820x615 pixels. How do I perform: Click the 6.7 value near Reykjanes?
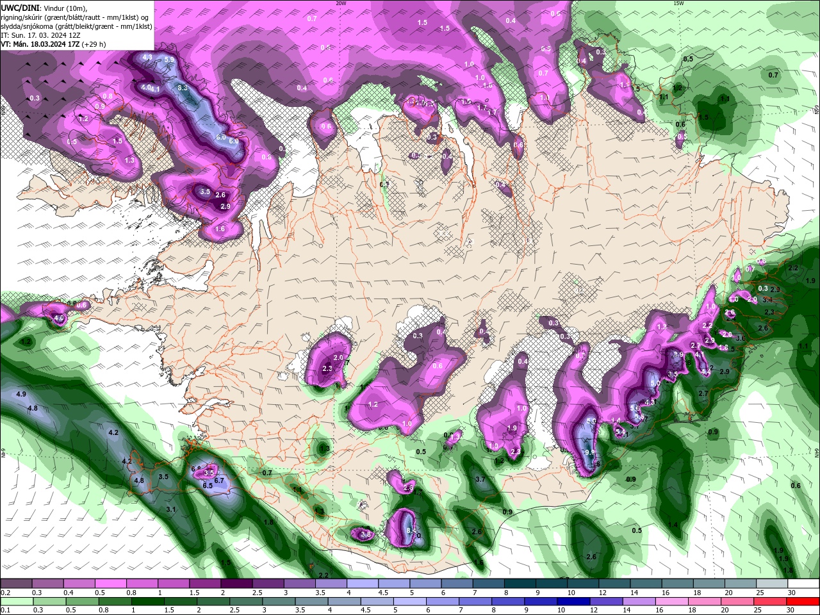218,480
